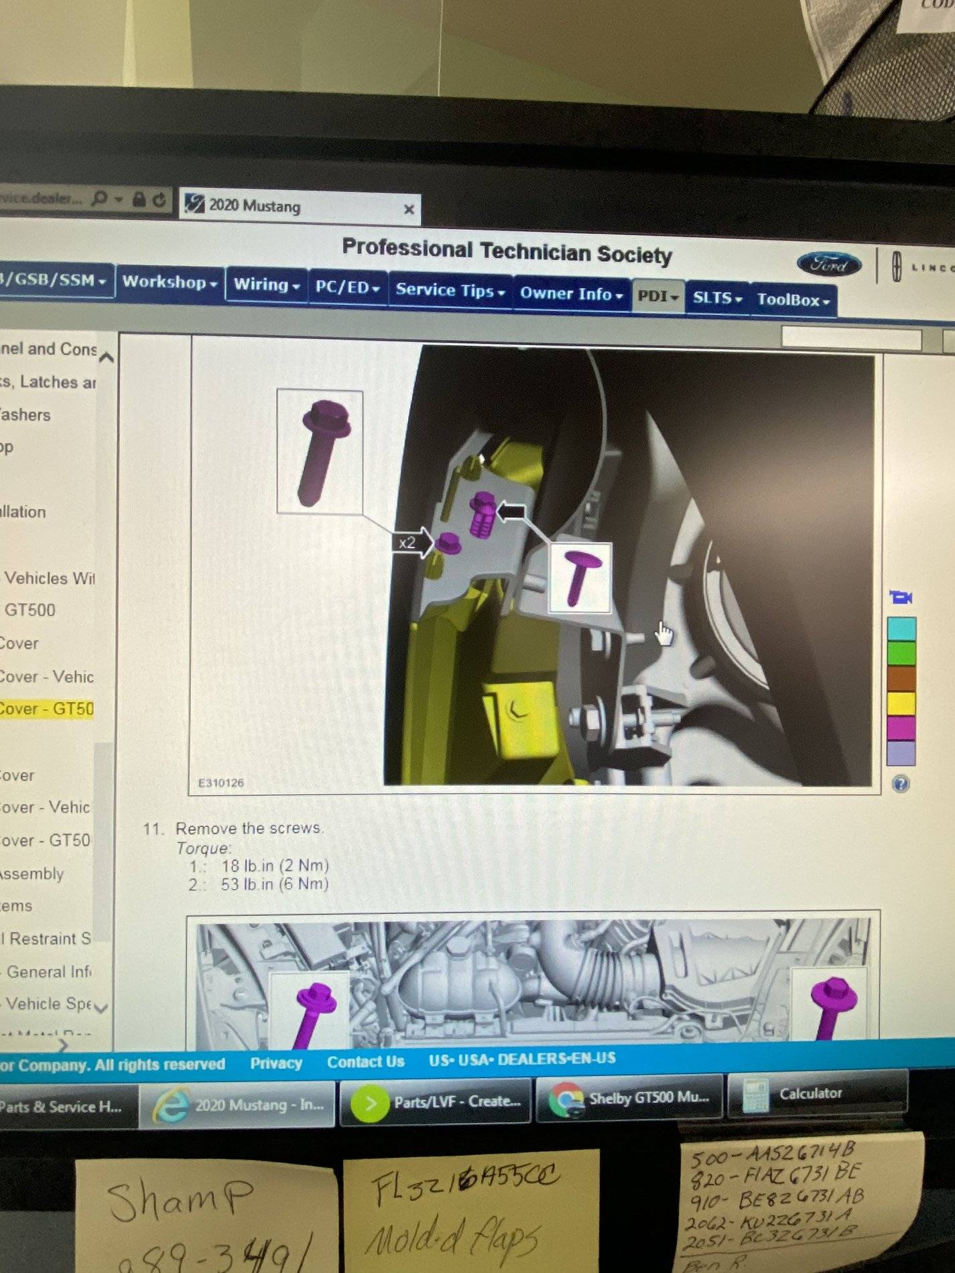Viewport: 955px width, 1273px height.
Task: Click the search input field below the menu bar
Action: point(851,337)
